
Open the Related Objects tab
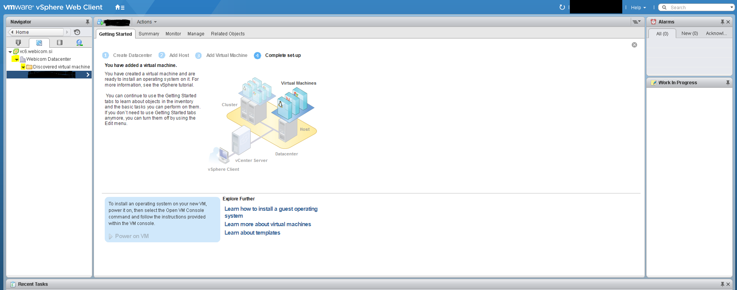click(228, 34)
